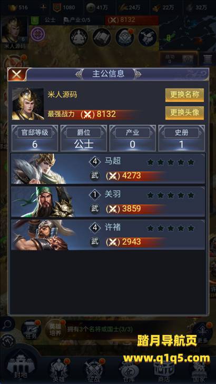Open the 史册 stat box

[x=181, y=139]
